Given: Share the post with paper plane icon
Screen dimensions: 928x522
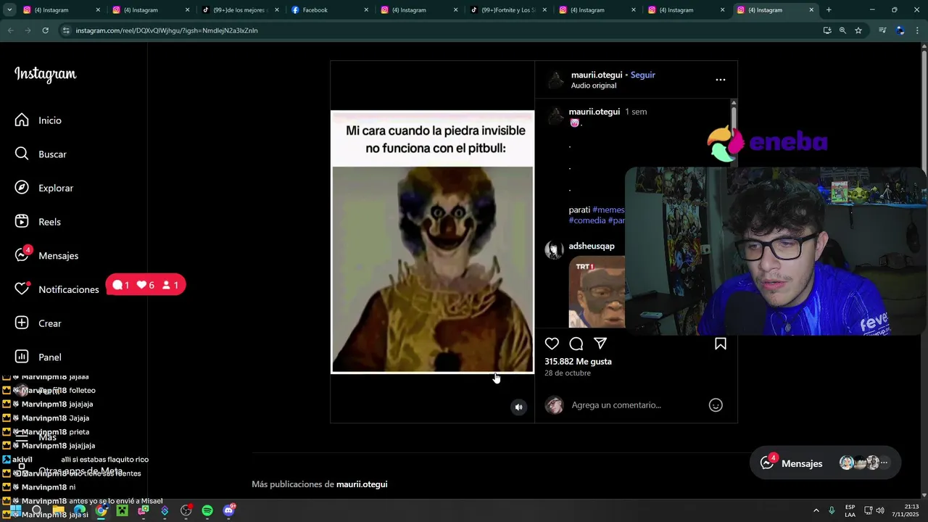Looking at the screenshot, I should coord(600,344).
